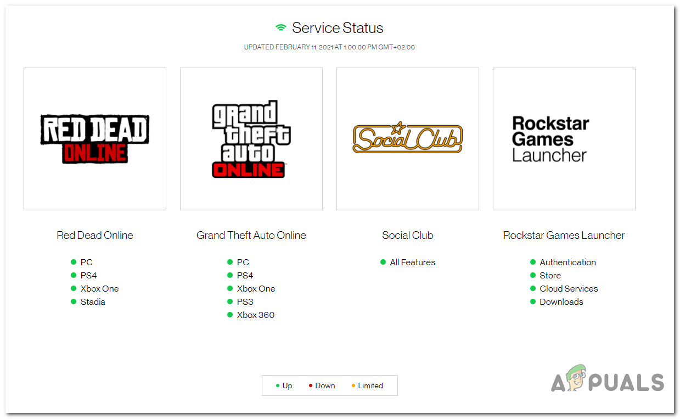Click the green dot beside Downloads

(x=533, y=302)
